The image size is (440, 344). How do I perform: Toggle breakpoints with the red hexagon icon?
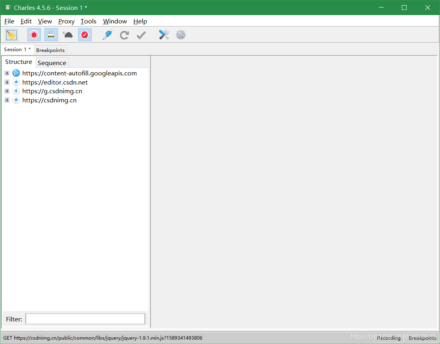tap(85, 35)
